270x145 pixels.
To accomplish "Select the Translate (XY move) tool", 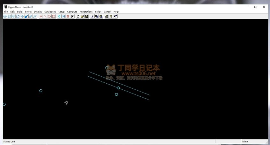I will click(x=22, y=16).
